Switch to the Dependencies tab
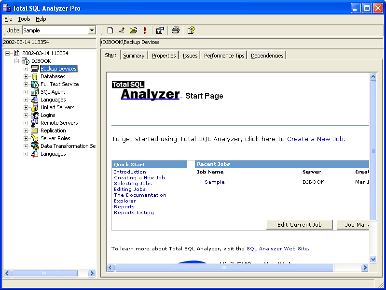Image resolution: width=386 pixels, height=290 pixels. click(x=267, y=56)
